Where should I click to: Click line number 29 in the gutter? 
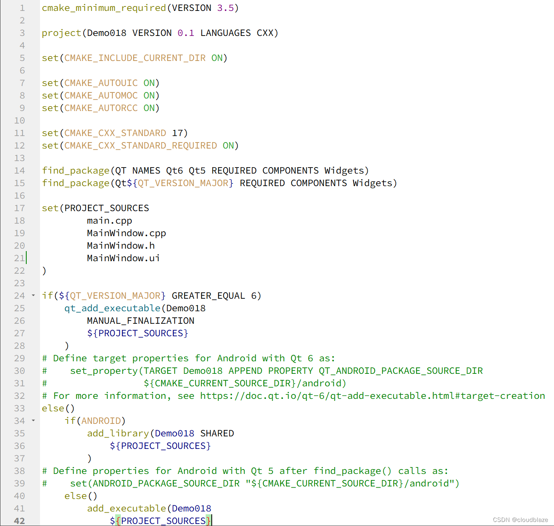pos(19,358)
